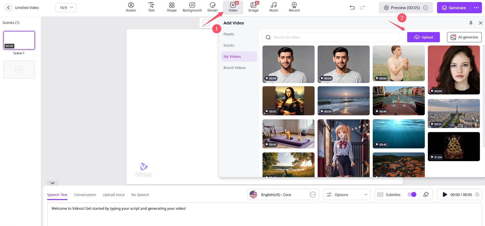Click the Scenes (1) label
The image size is (485, 226).
11,23
